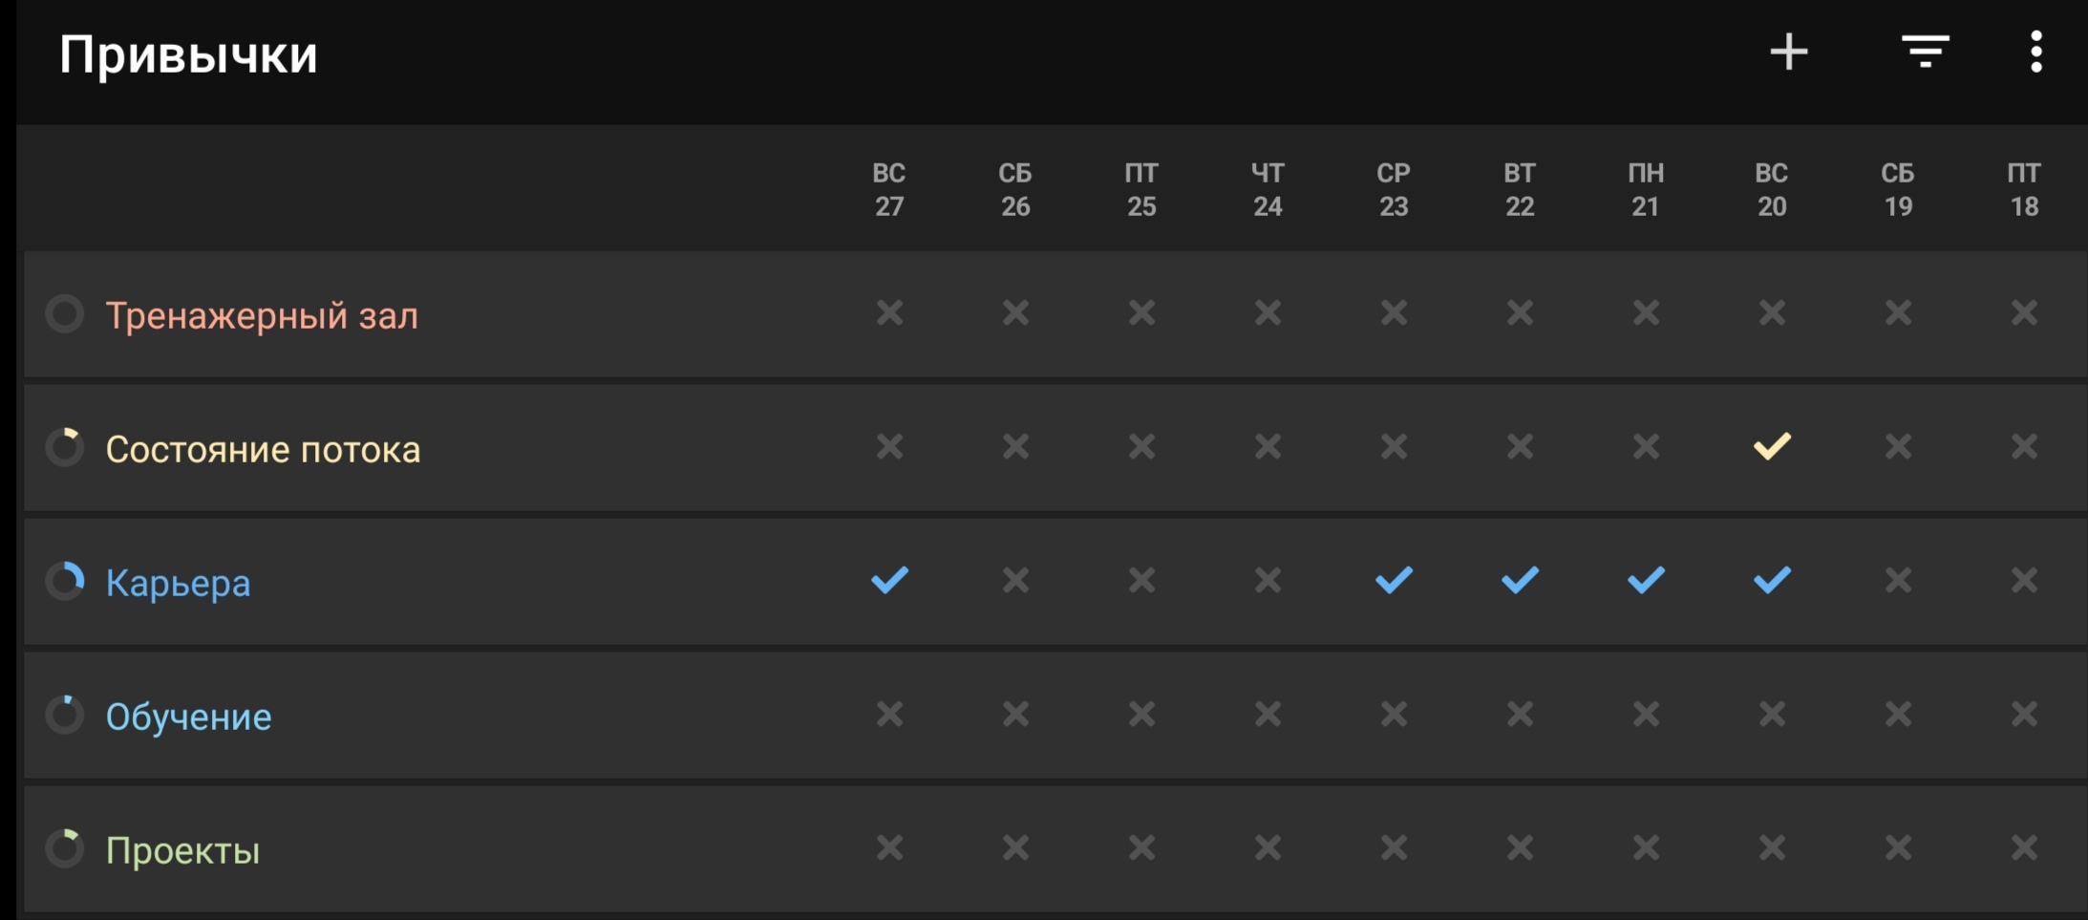Select the Проекты habit row label

(182, 850)
